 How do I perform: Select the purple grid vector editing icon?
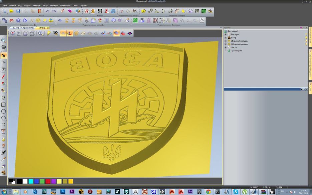175,20
